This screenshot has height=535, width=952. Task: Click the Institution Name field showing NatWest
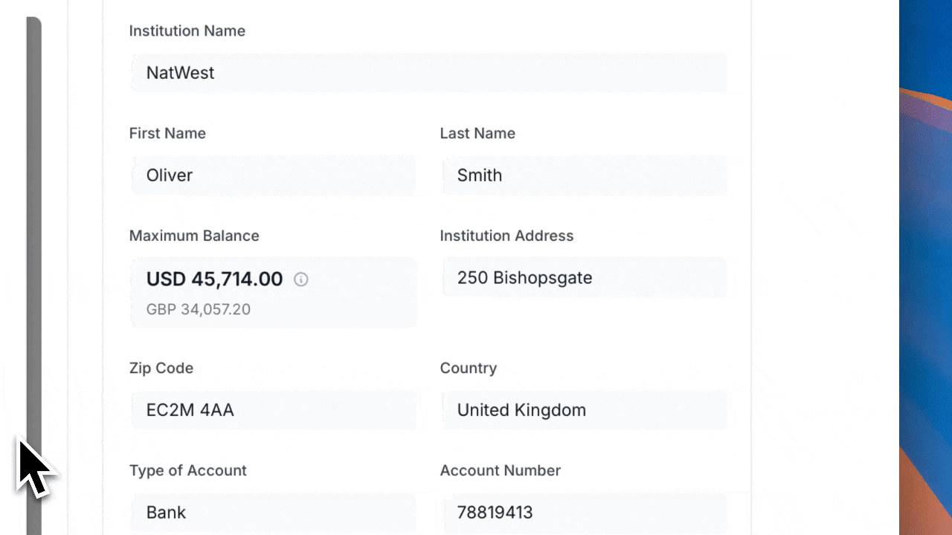click(428, 73)
